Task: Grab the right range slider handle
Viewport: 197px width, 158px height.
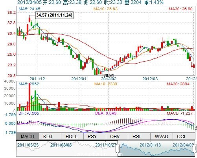Action: pos(195,149)
